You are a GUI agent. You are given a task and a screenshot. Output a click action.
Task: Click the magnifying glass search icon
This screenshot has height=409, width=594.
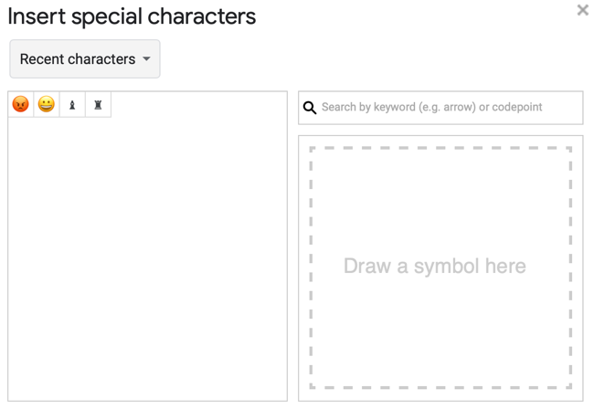310,108
